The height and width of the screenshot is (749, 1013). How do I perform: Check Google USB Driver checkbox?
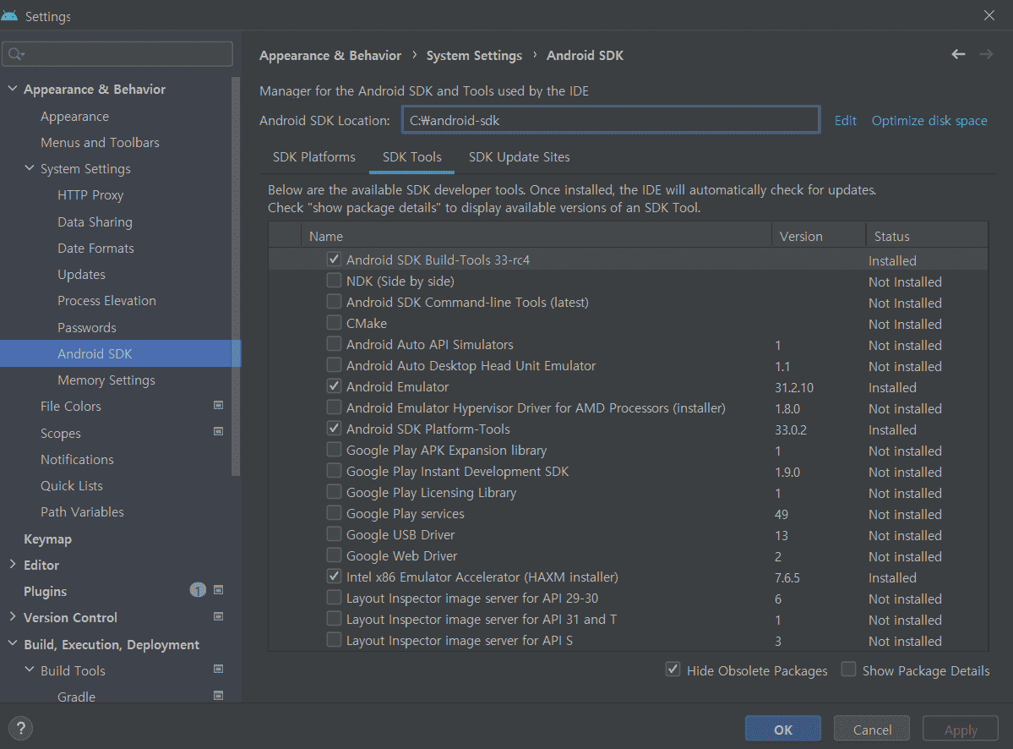[334, 533]
